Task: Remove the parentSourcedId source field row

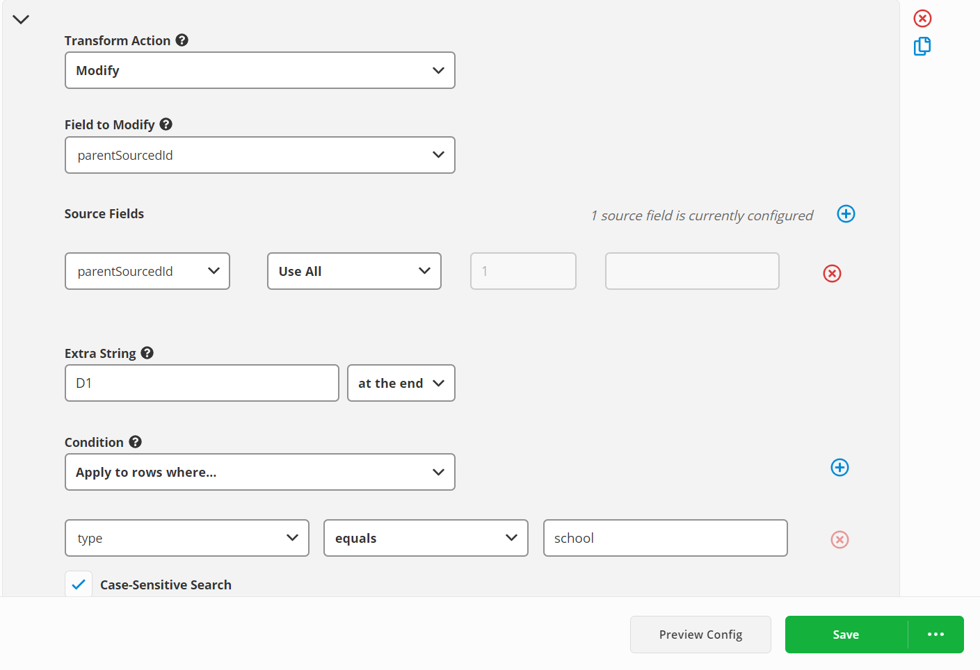Action: (832, 274)
